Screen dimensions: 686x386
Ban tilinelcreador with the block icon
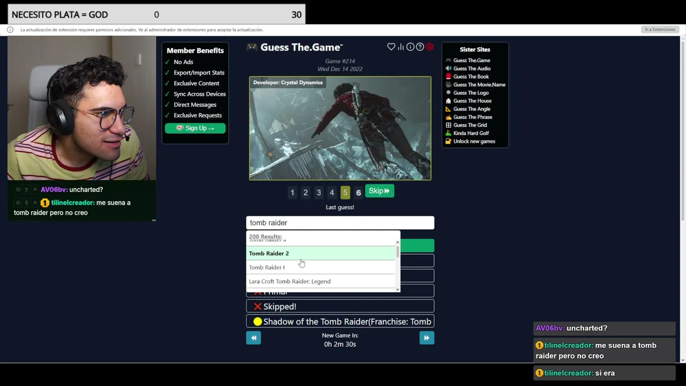click(18, 203)
